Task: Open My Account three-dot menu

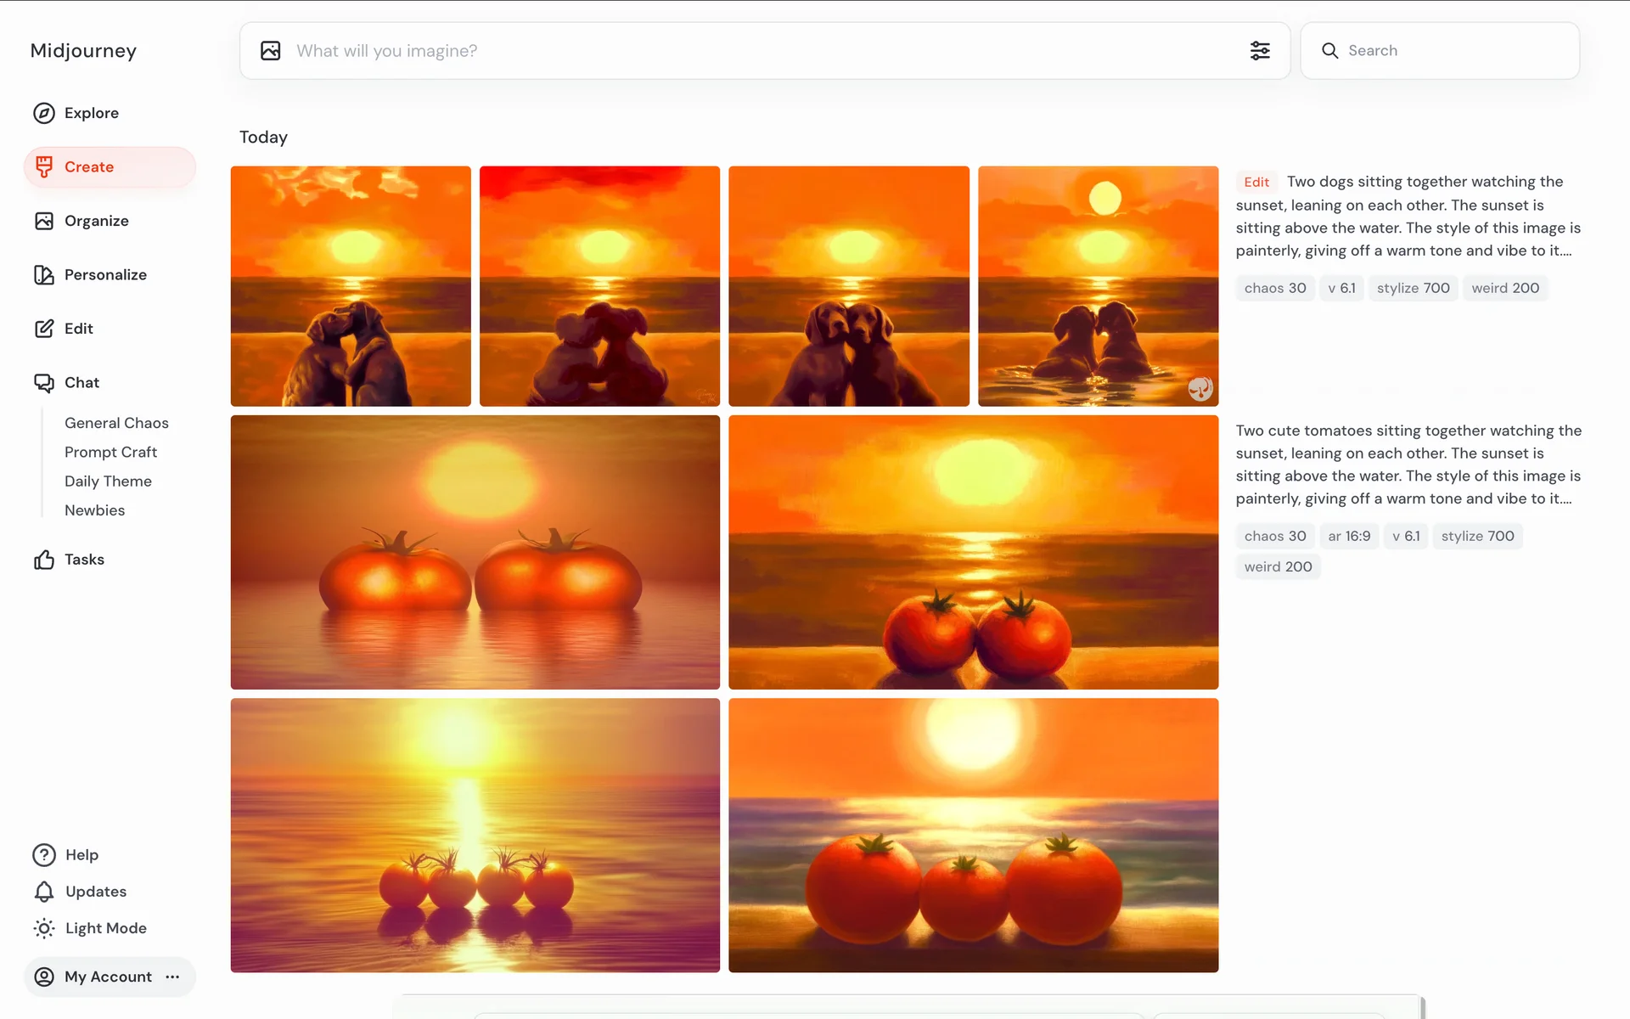Action: pos(173,977)
